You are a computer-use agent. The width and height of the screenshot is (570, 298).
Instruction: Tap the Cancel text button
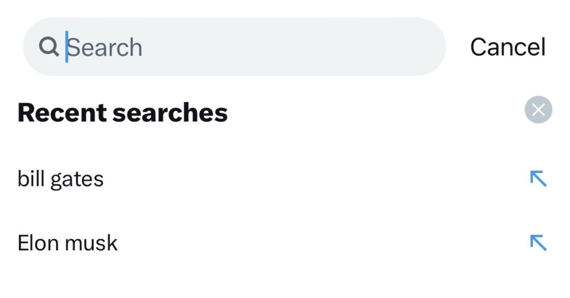(x=508, y=47)
